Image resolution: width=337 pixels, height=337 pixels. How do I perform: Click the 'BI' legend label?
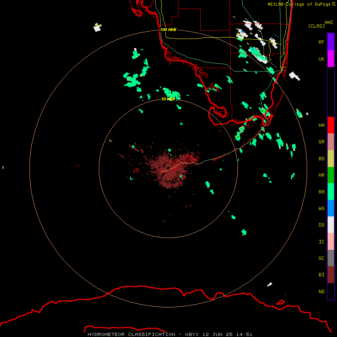321,275
